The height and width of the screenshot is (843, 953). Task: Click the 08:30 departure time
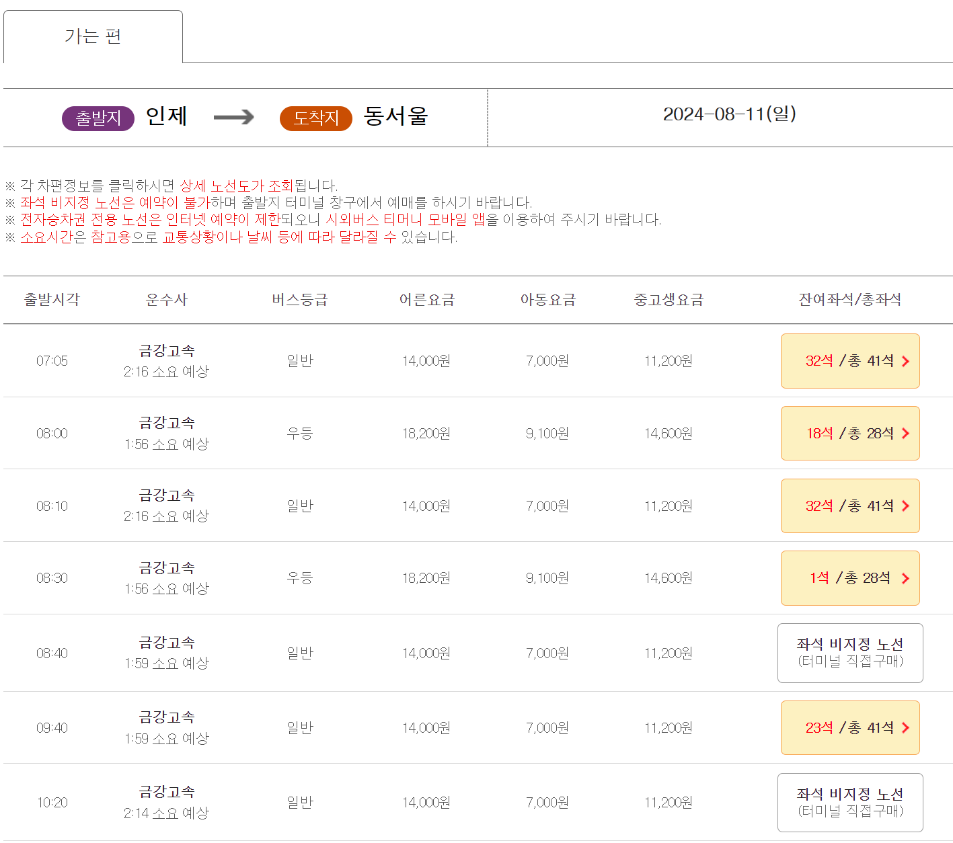click(52, 578)
